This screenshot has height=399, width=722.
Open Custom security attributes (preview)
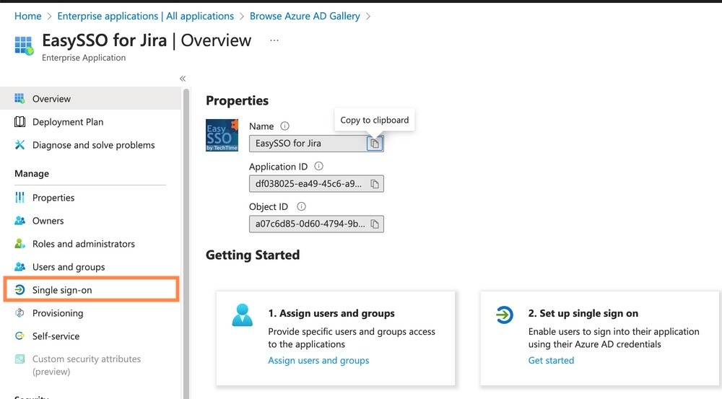pos(90,365)
